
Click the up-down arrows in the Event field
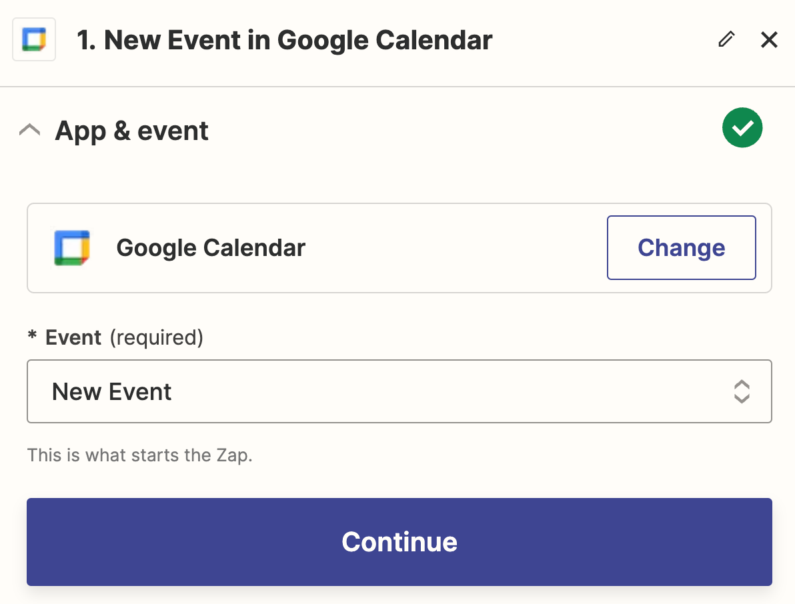tap(742, 391)
